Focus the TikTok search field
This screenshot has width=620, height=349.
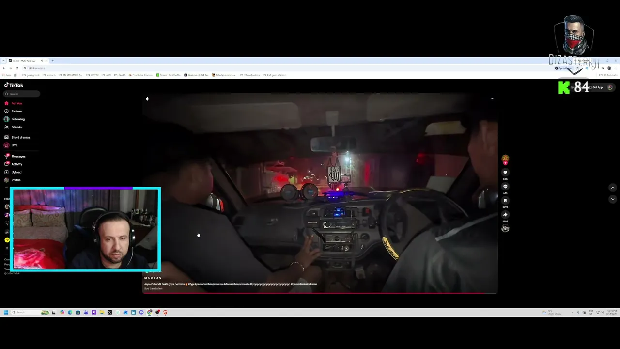click(x=22, y=94)
